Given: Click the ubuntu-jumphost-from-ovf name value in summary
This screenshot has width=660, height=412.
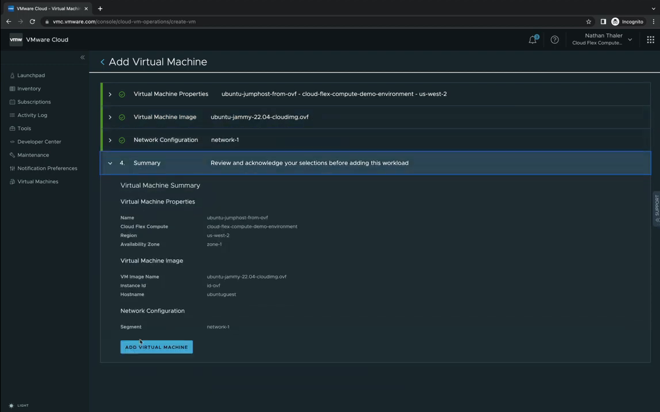Looking at the screenshot, I should pyautogui.click(x=238, y=218).
